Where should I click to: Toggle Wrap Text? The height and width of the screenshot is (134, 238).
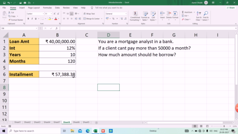pos(89,14)
